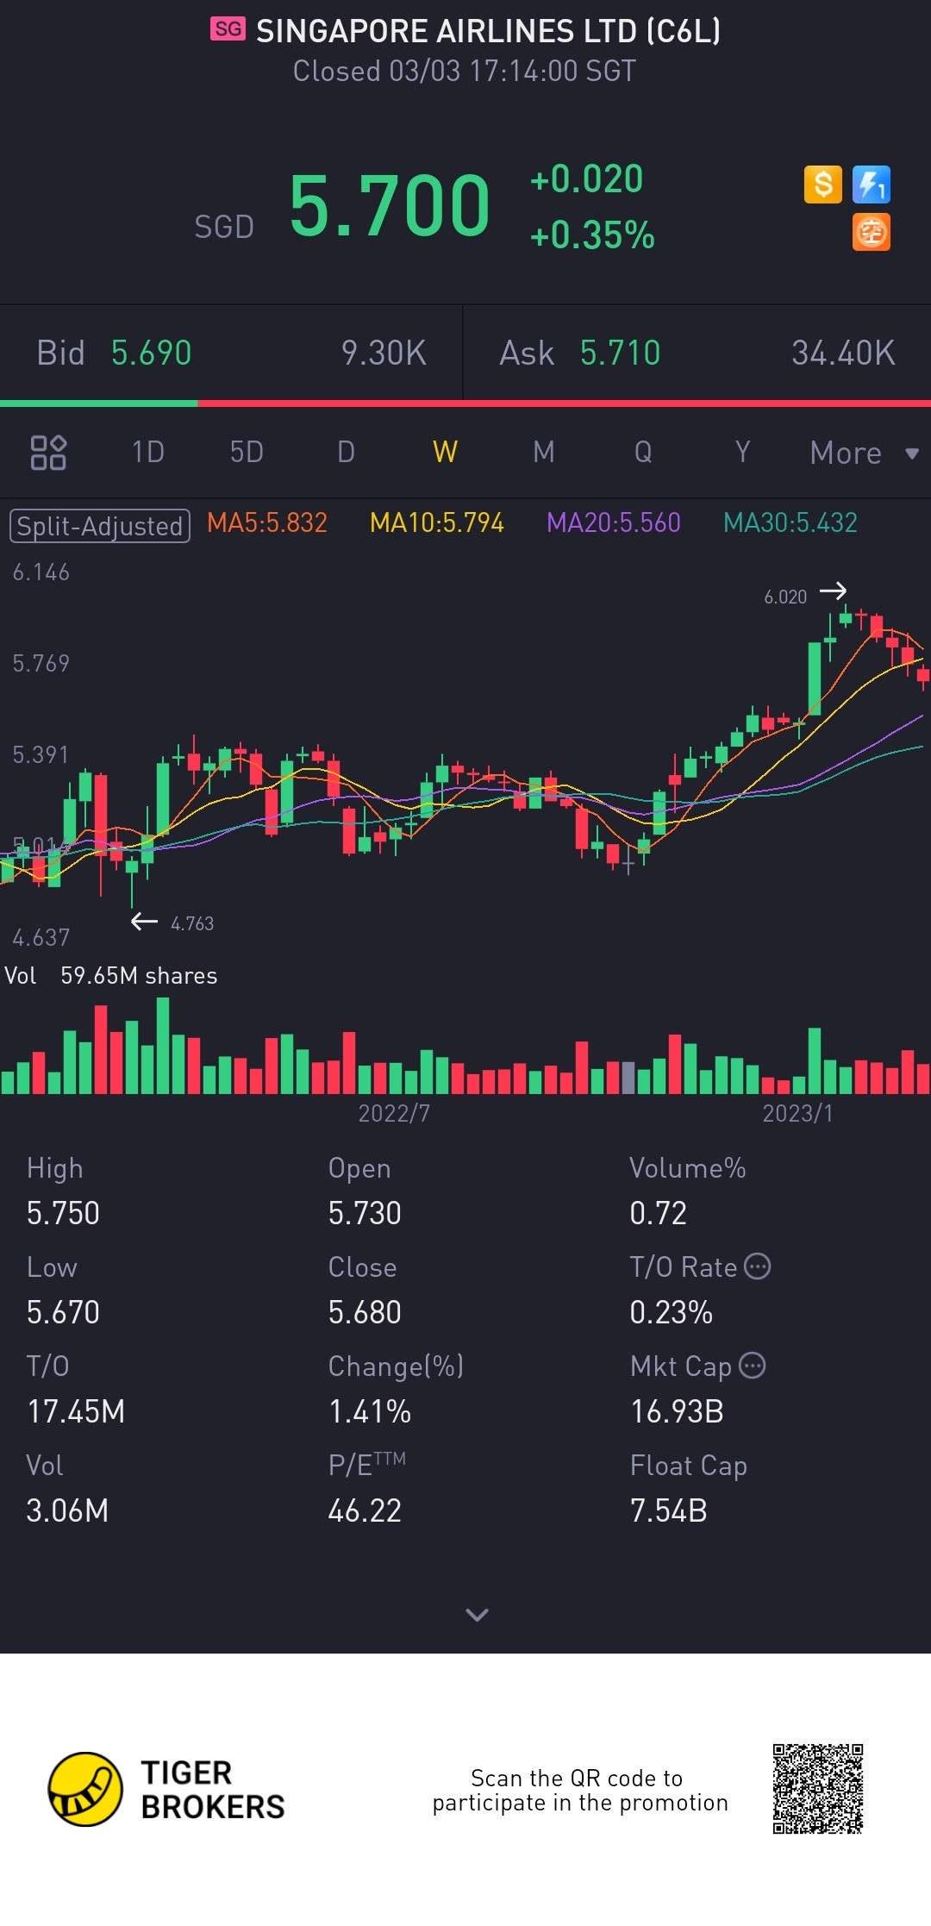Tap the Change(%) value 1.41%
931x1926 pixels.
370,1411
